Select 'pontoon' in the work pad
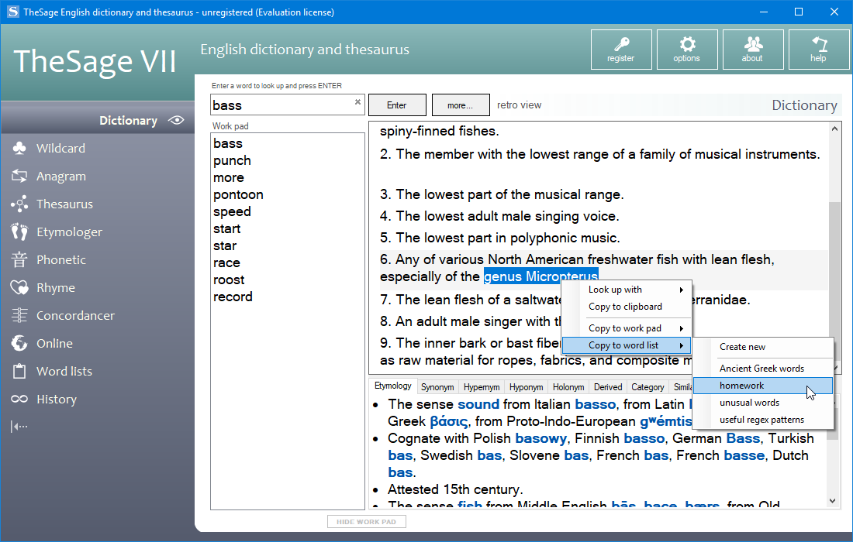This screenshot has width=853, height=542. click(x=238, y=195)
